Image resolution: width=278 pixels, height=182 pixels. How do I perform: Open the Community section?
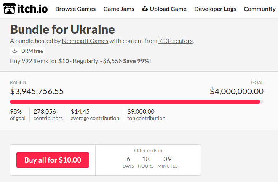(260, 9)
